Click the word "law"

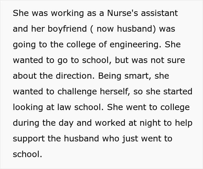64,107
